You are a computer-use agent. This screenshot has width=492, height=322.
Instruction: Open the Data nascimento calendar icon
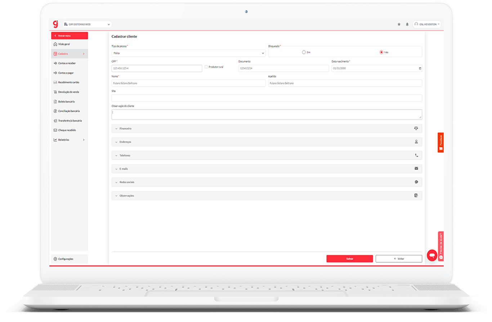coord(420,68)
